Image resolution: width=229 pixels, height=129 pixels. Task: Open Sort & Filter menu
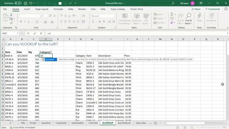pos(180,19)
